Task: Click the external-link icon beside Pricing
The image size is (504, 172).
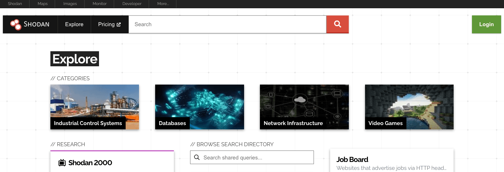Action: [x=118, y=25]
